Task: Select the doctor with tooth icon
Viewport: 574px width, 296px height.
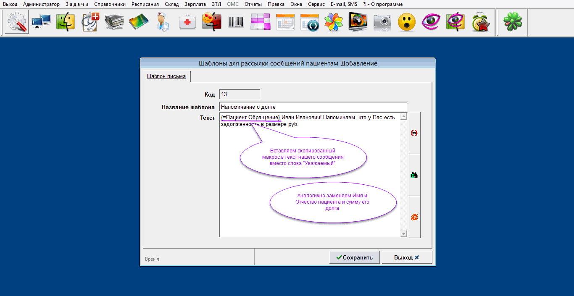Action: click(x=163, y=22)
